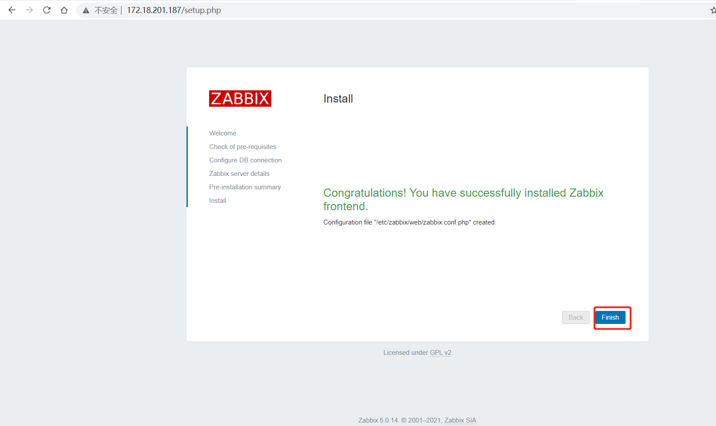716x426 pixels.
Task: Select Pre-installation summary step
Action: (245, 187)
